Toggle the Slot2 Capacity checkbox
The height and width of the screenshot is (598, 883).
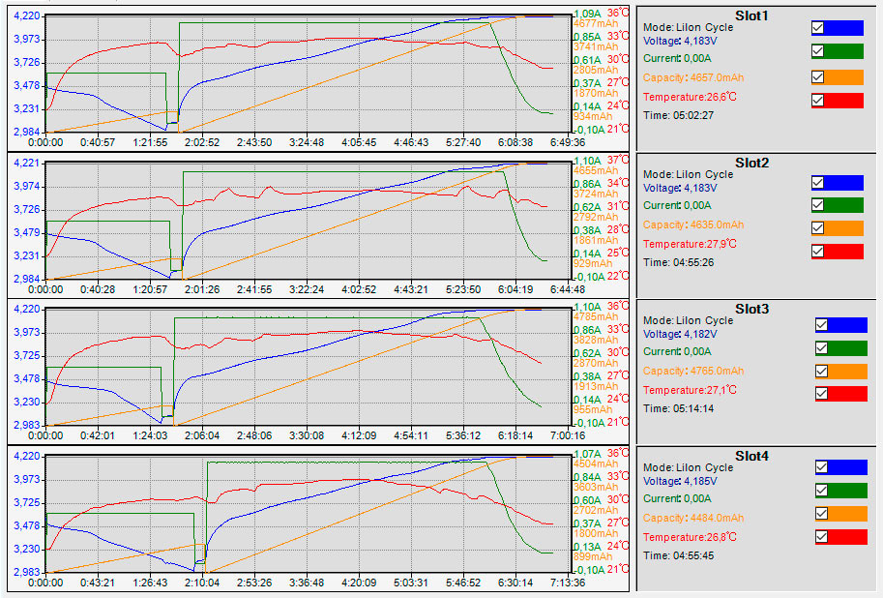(817, 227)
